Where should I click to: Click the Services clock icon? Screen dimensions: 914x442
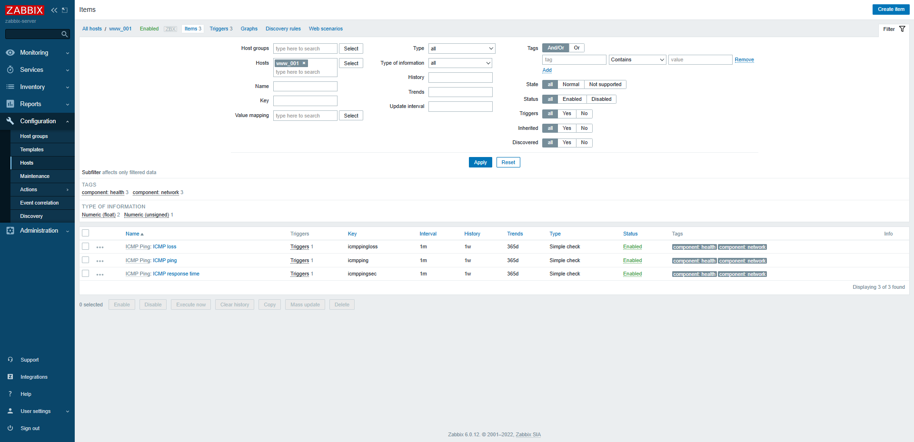[10, 70]
